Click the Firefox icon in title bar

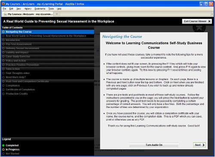pos(3,4)
